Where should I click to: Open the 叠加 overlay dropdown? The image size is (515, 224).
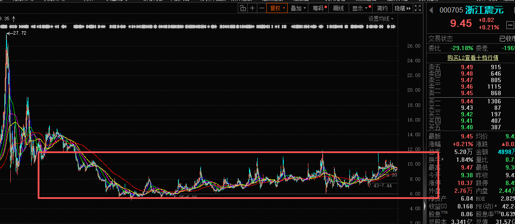click(x=298, y=8)
